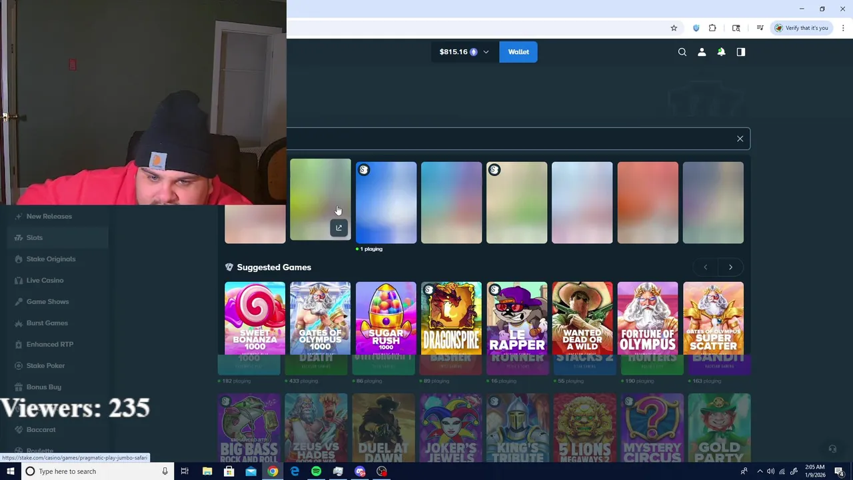Open File Explorer from the taskbar
This screenshot has height=480, width=853.
point(207,471)
